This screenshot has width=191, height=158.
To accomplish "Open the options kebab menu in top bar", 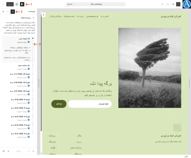I will (3, 4).
